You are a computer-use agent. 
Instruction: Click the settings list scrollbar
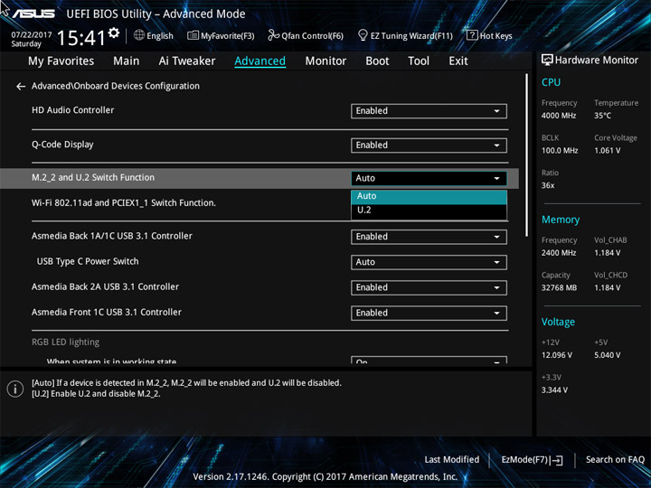pos(527,155)
